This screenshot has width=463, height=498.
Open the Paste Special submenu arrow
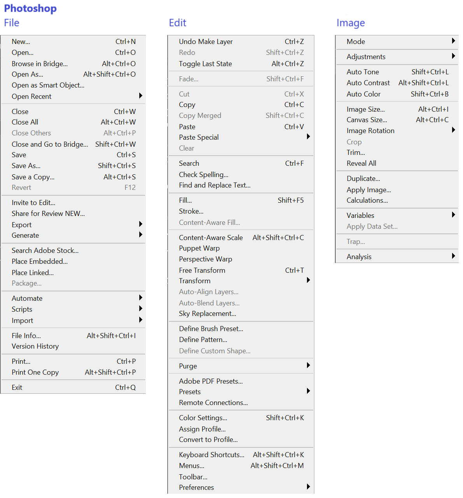[308, 137]
